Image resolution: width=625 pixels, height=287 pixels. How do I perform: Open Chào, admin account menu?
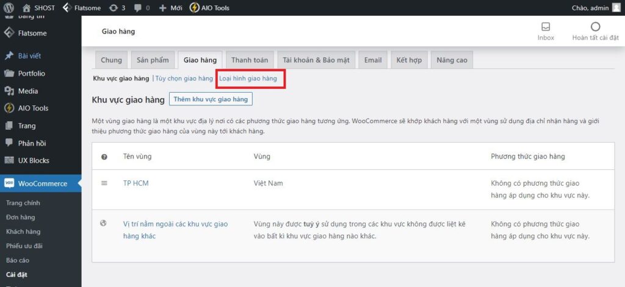coord(598,8)
